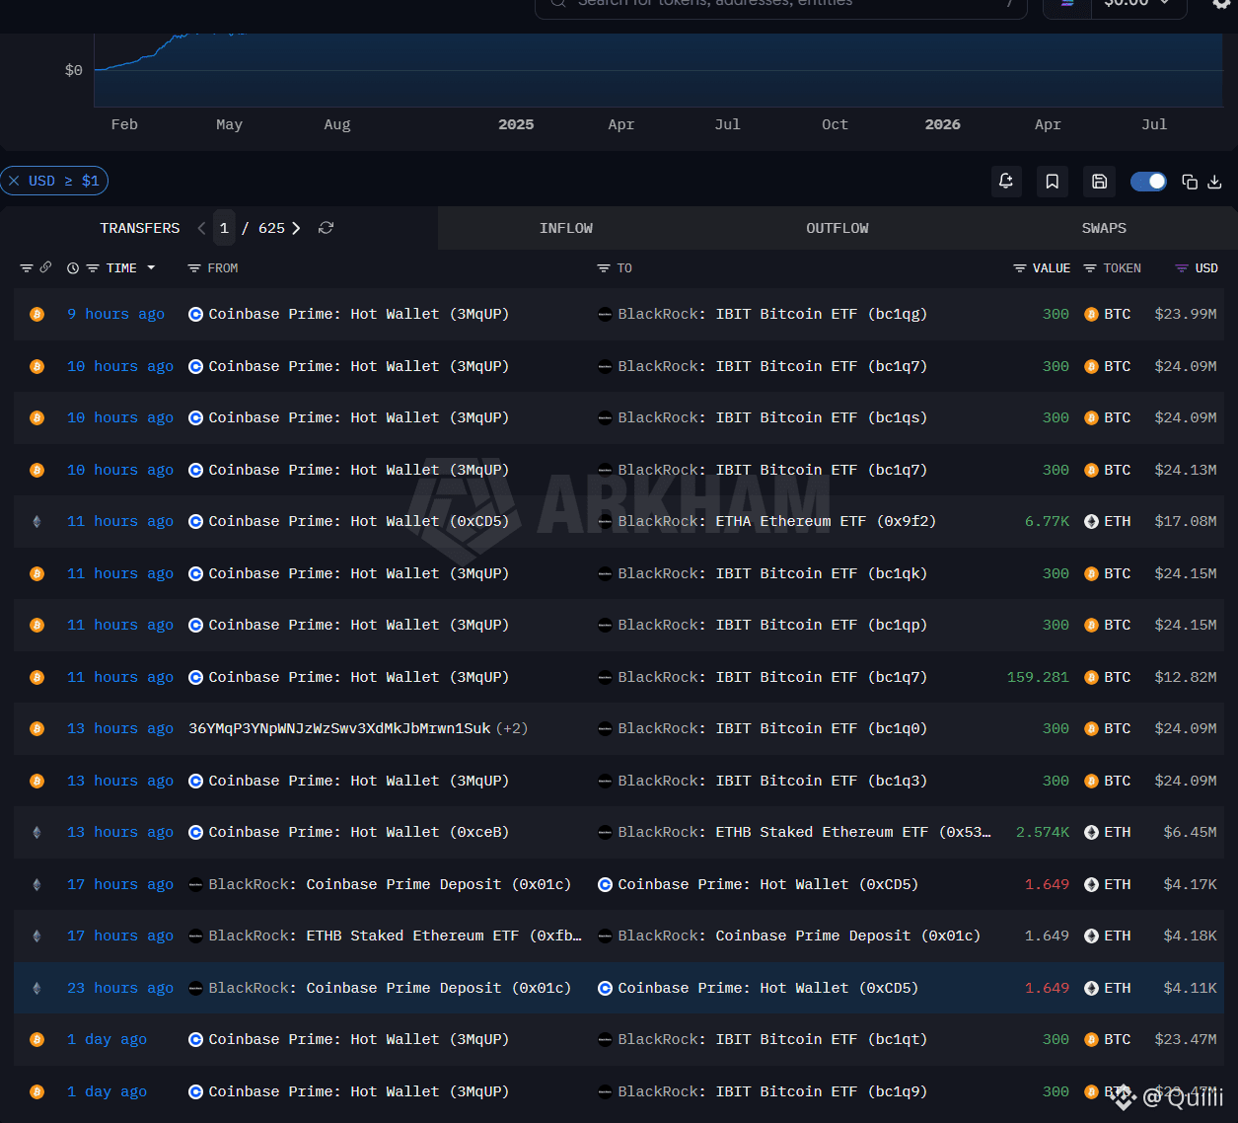The image size is (1238, 1123).
Task: Open BlackRock ETHB Staked Ethereum ETF (0x53…) recipient
Action: pyautogui.click(x=804, y=832)
